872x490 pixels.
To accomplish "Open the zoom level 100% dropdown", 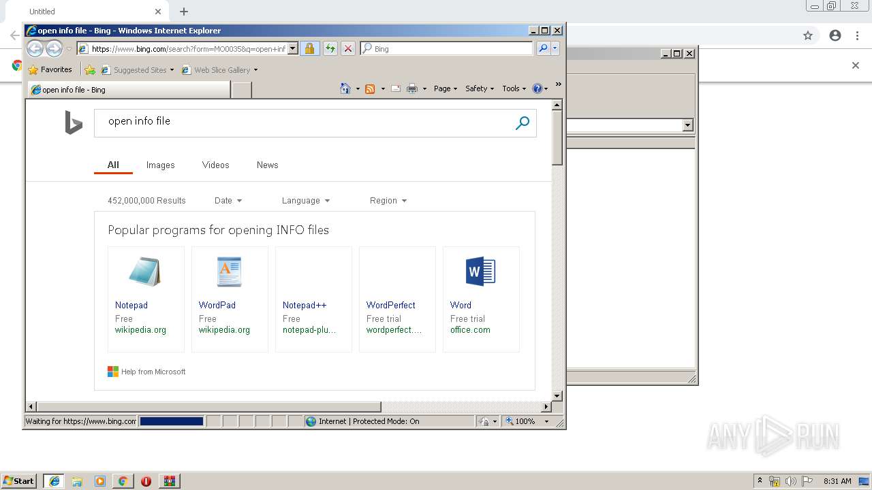I will pos(546,421).
